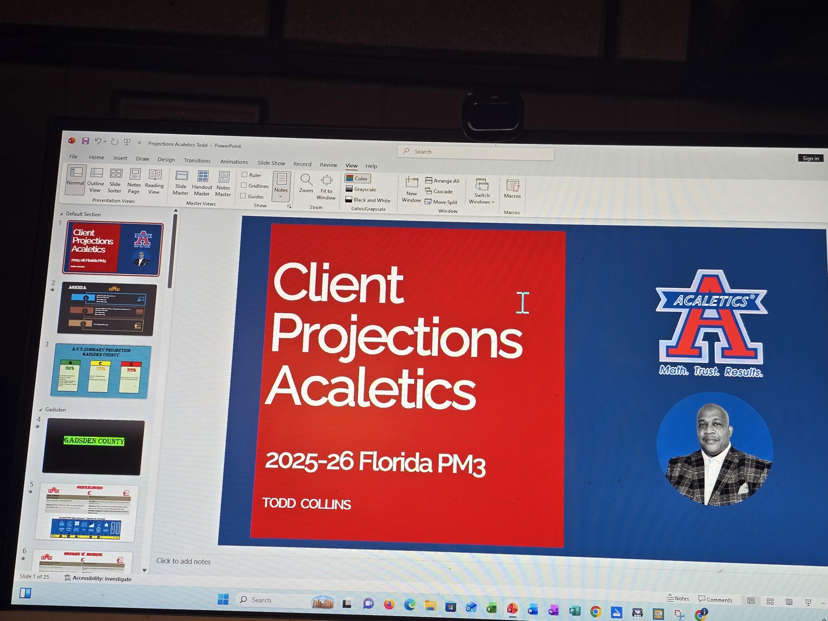This screenshot has width=828, height=621.
Task: Collapse the Default Section
Action: (x=61, y=214)
